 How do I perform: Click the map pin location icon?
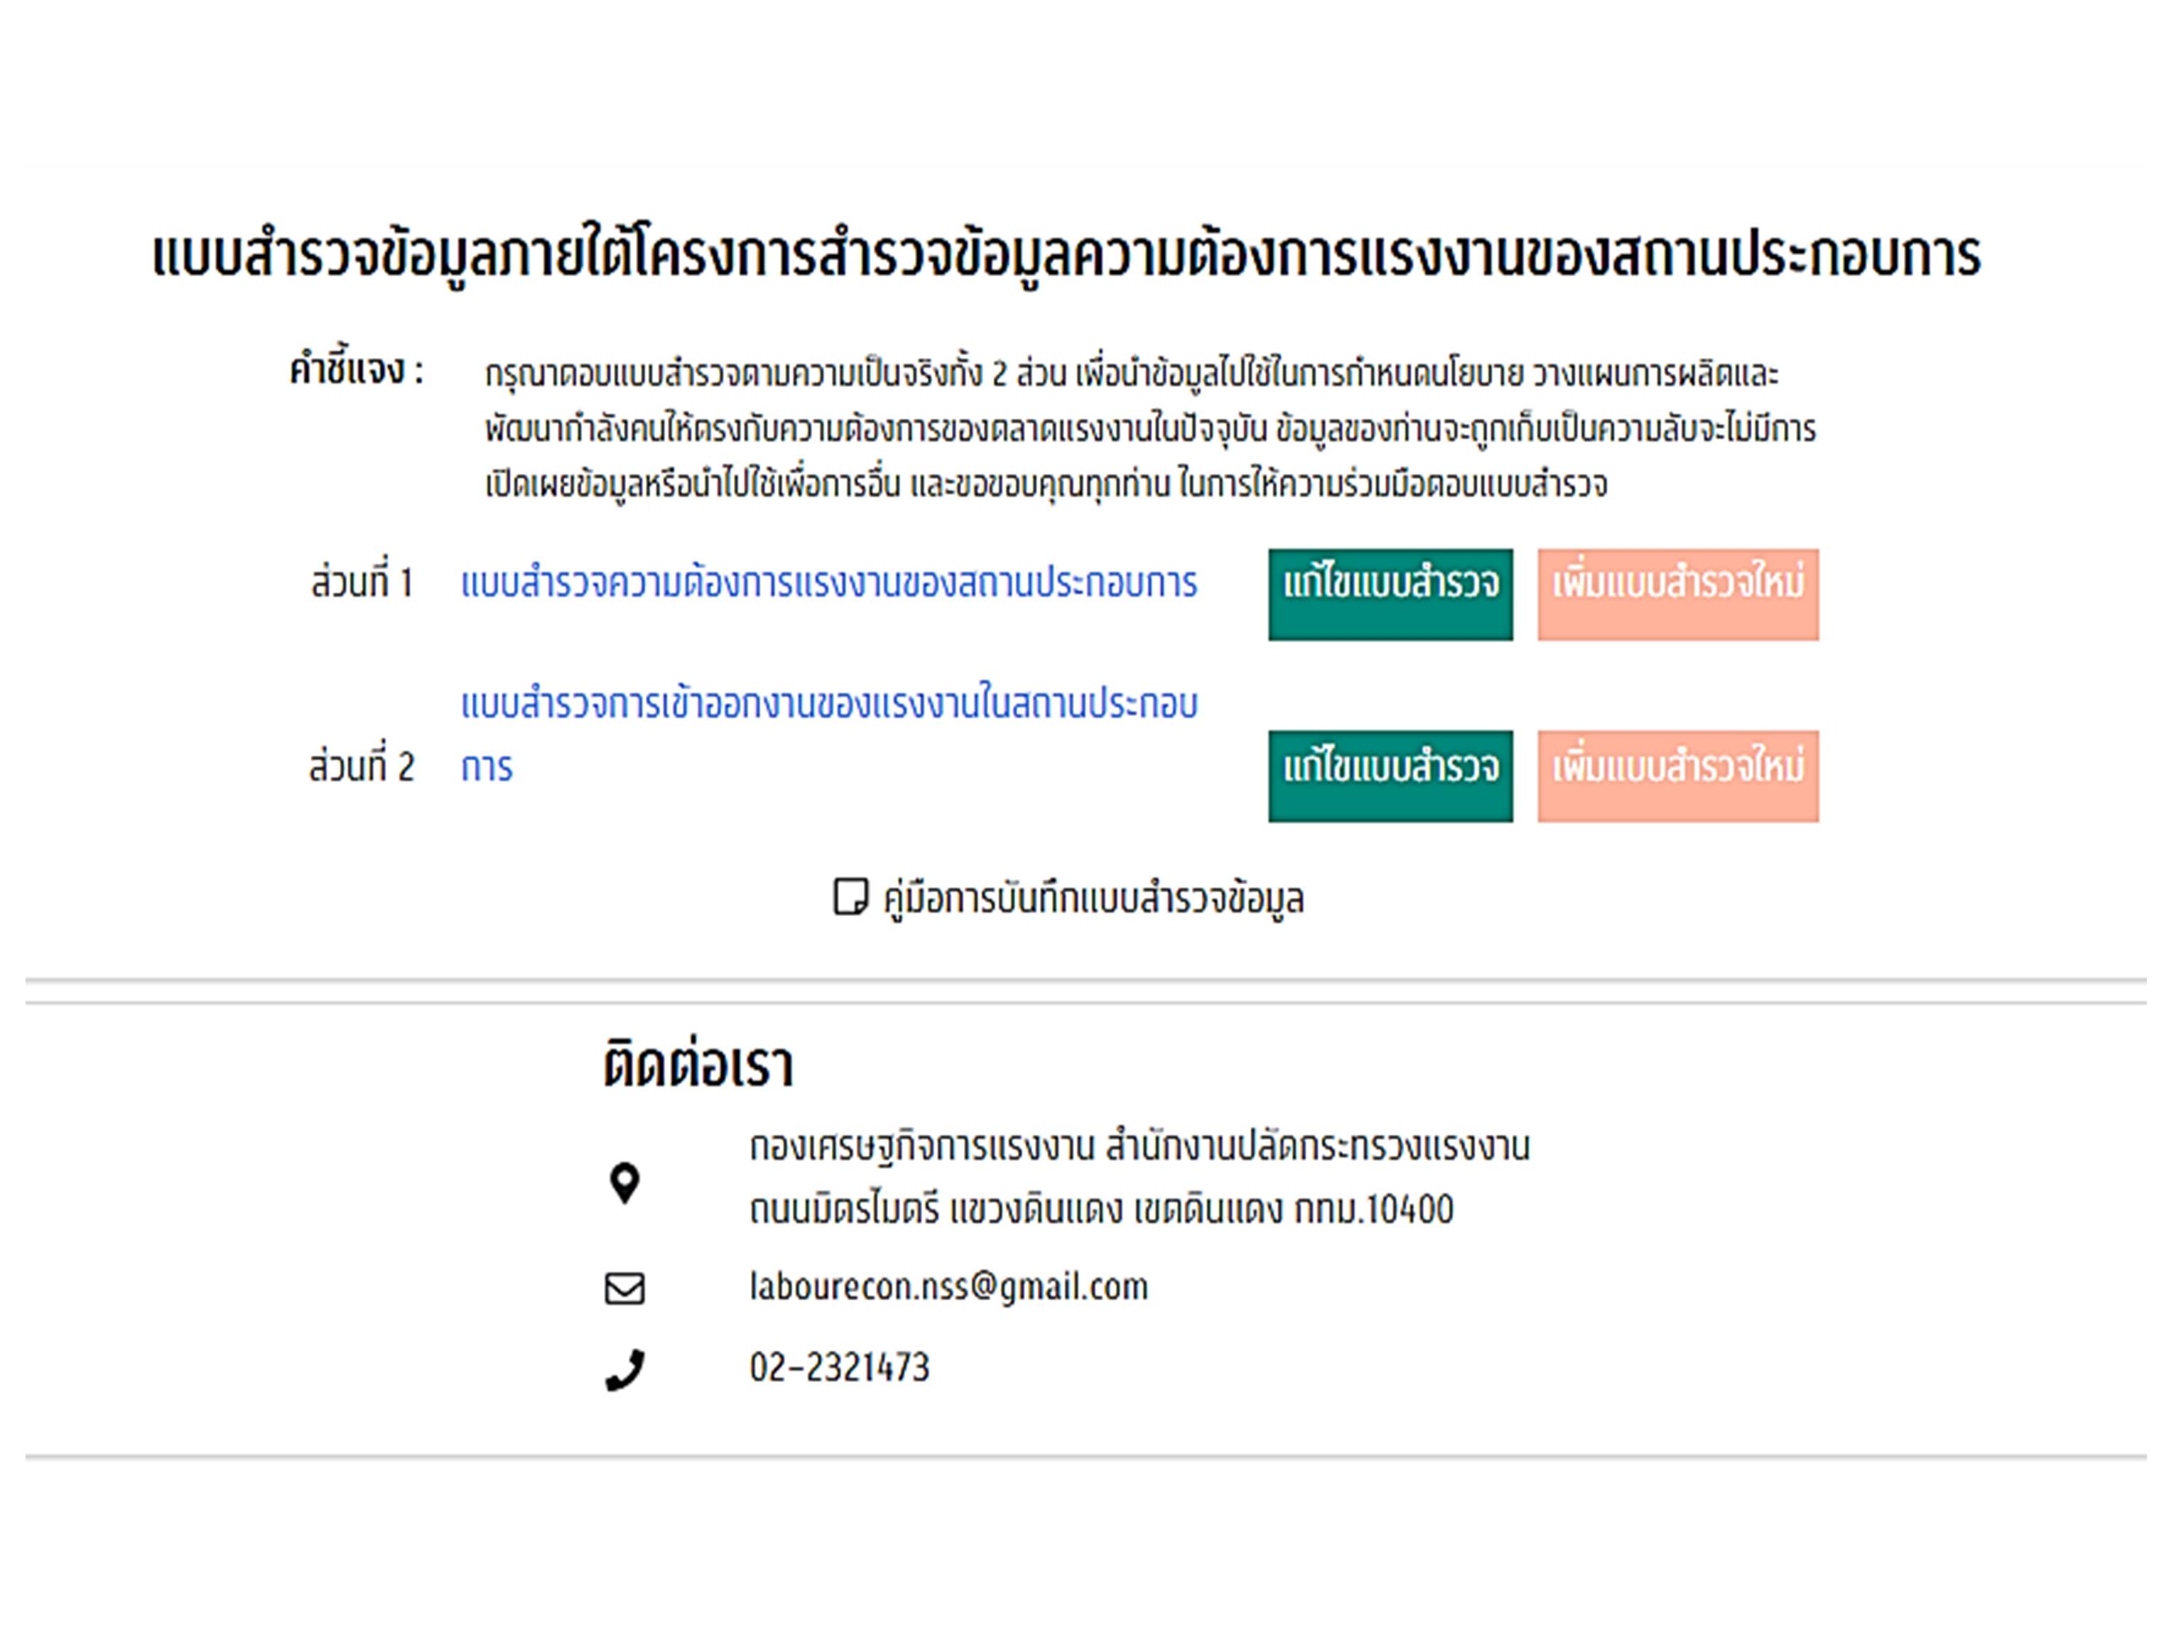[624, 1183]
